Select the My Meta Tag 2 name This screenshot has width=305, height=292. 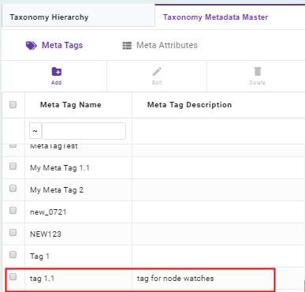(x=57, y=190)
